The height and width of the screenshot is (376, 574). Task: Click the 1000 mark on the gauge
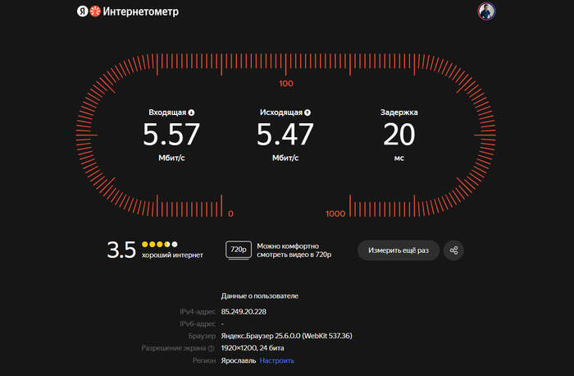(x=335, y=213)
